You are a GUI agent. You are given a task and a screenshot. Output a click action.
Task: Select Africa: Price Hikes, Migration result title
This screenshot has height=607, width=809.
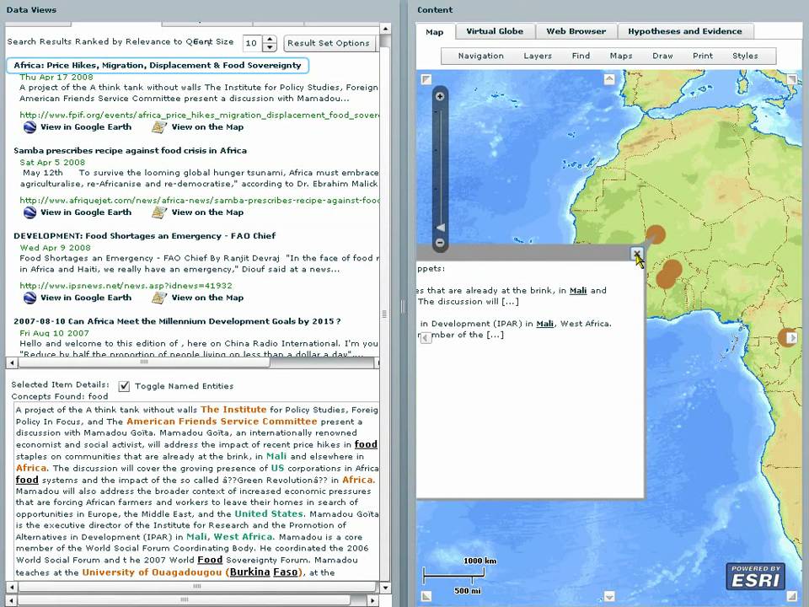(x=158, y=66)
